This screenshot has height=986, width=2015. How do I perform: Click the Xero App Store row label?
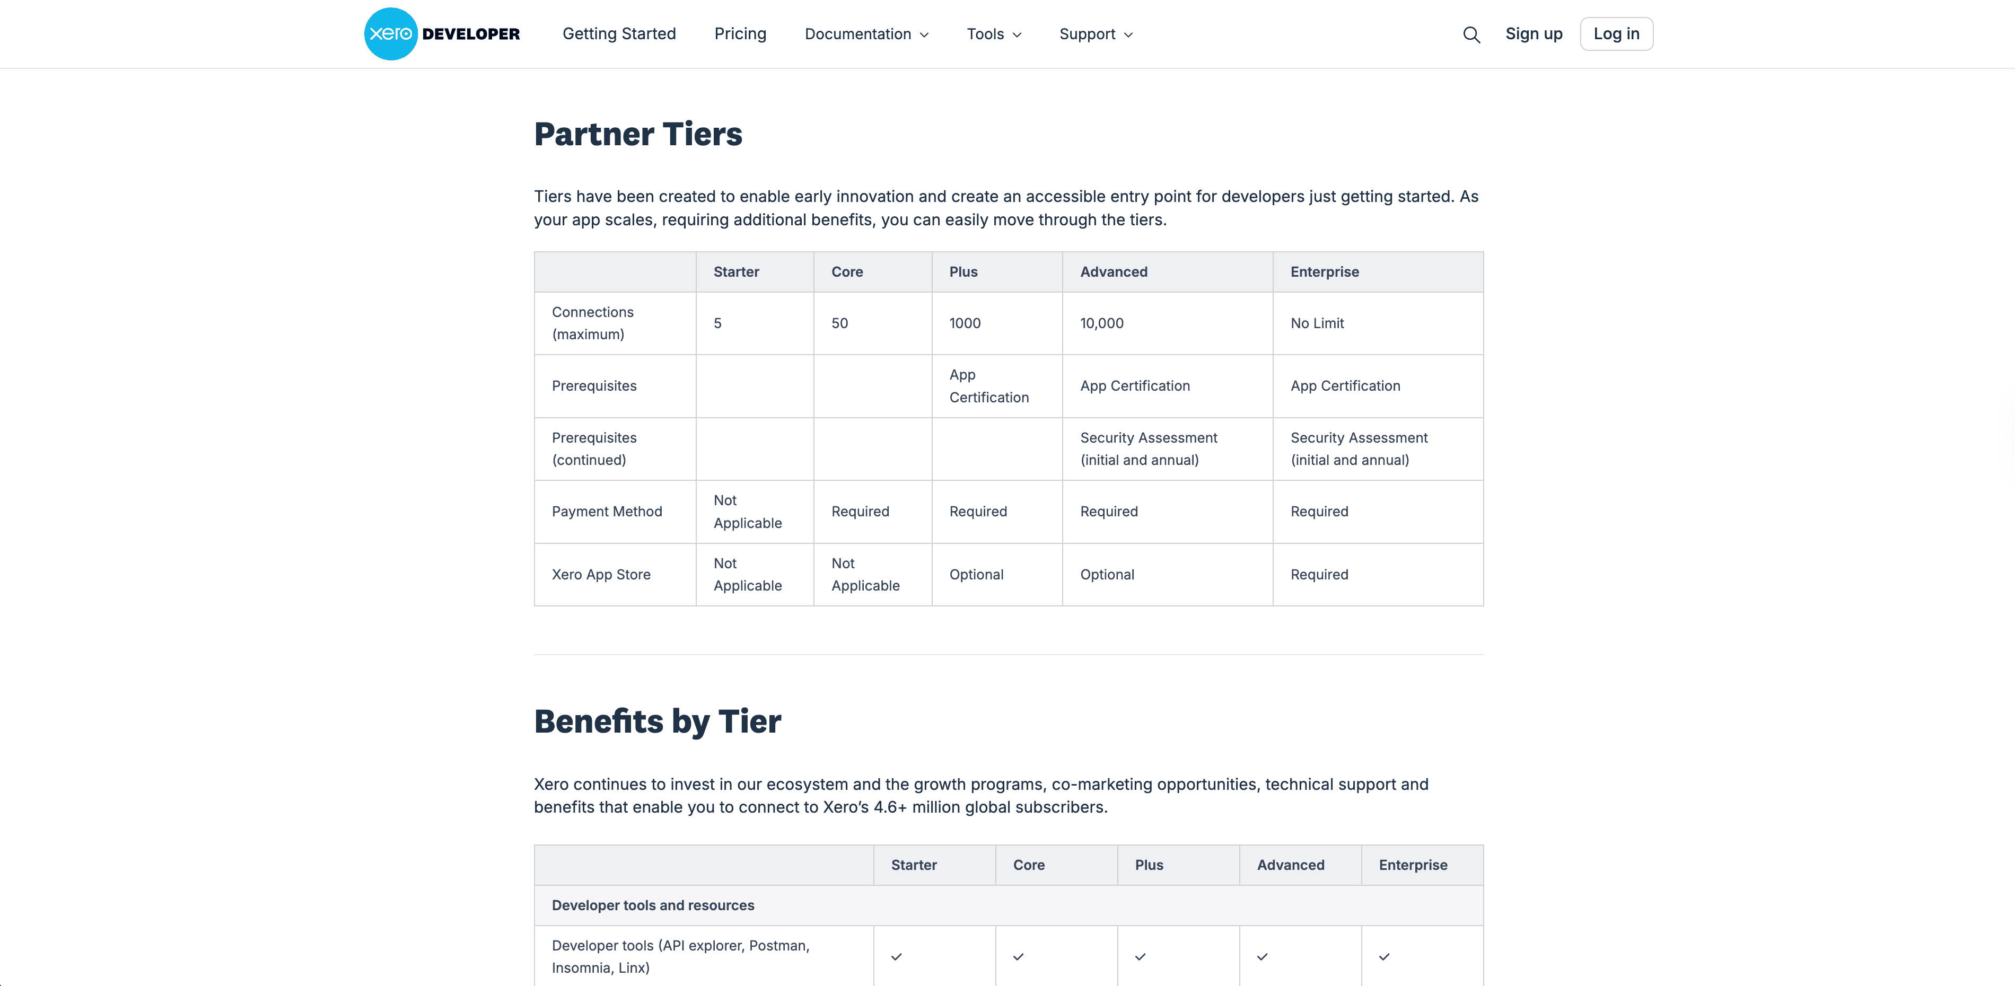[x=601, y=575]
